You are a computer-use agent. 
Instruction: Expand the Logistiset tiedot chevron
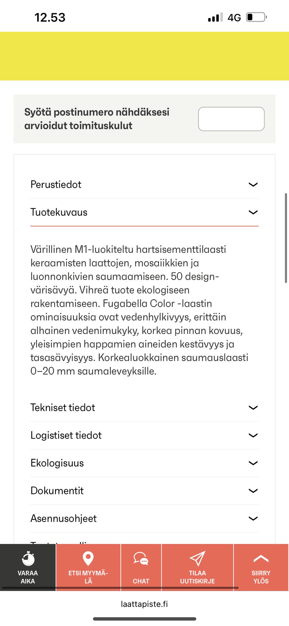click(253, 435)
